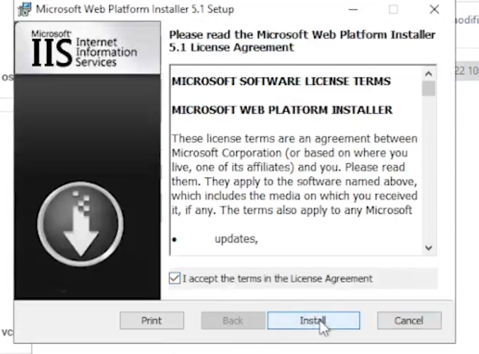
Task: Click the MICROSOFT WEB PLATFORM INSTALLER heading
Action: 282,110
